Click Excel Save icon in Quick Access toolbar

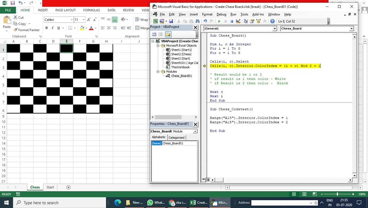pos(12,3)
